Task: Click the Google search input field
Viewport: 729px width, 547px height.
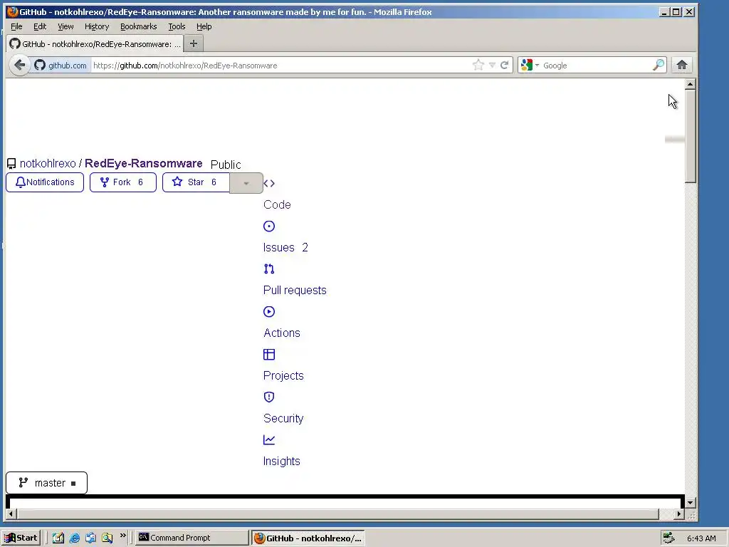Action: click(595, 65)
